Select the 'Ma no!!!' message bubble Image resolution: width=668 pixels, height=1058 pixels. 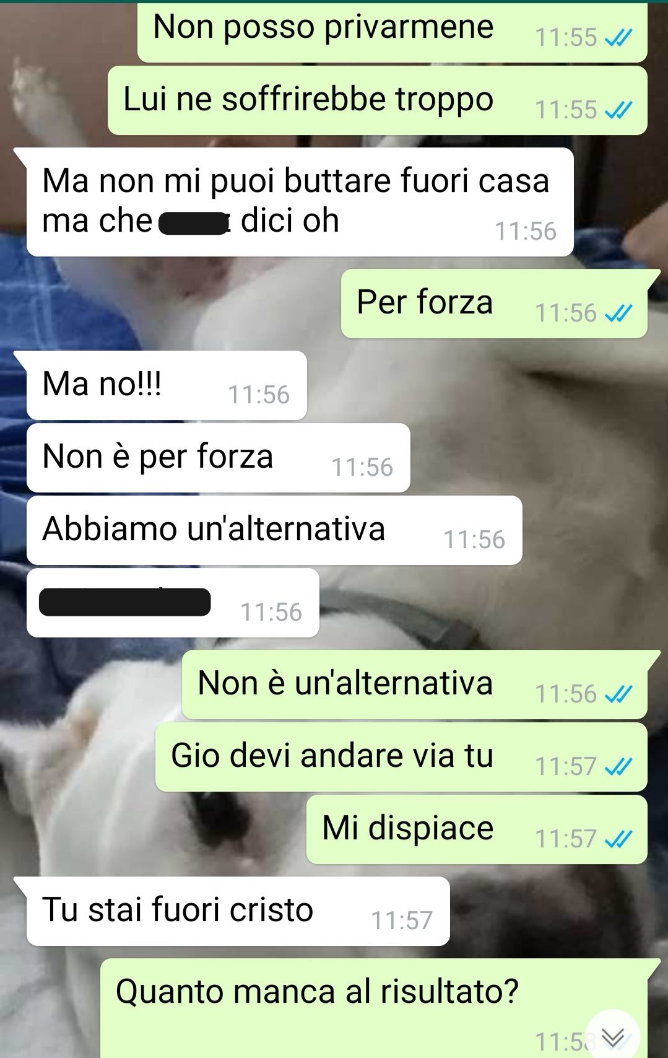[x=167, y=385]
